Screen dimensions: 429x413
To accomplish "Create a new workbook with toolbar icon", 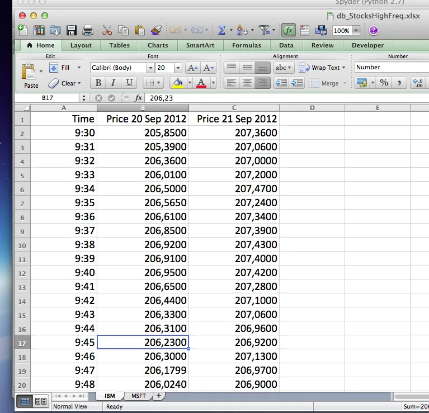I will click(x=22, y=30).
